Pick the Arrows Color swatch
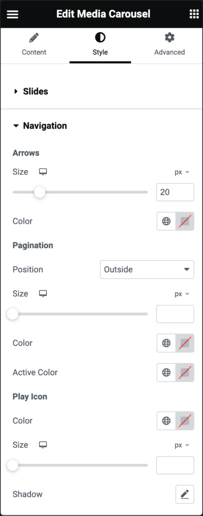The height and width of the screenshot is (516, 203). tap(185, 221)
